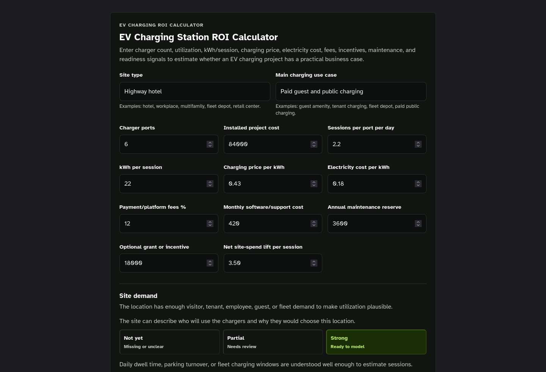Viewport: 546px width, 372px height.
Task: Select the 'Not yet' site demand option
Action: click(169, 342)
